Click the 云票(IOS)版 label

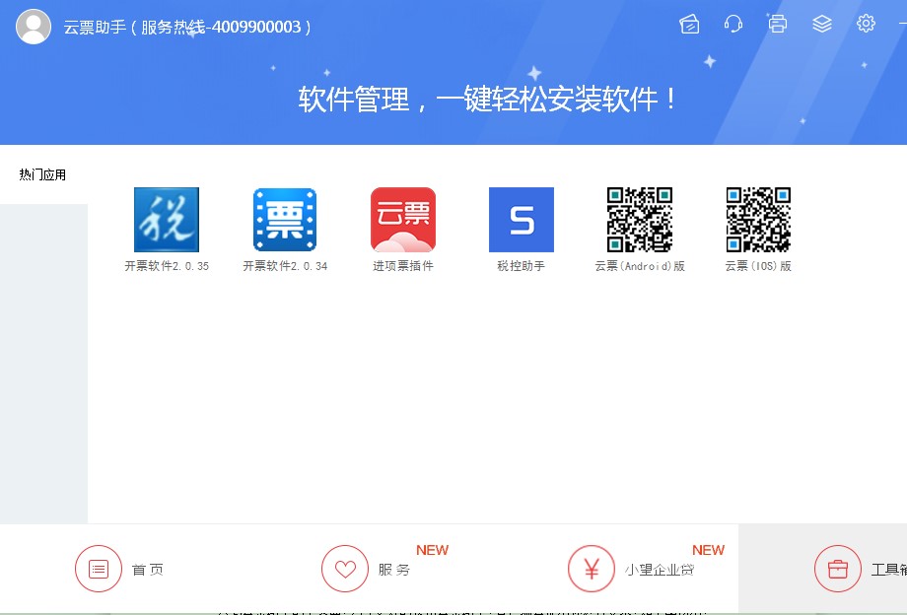[758, 266]
